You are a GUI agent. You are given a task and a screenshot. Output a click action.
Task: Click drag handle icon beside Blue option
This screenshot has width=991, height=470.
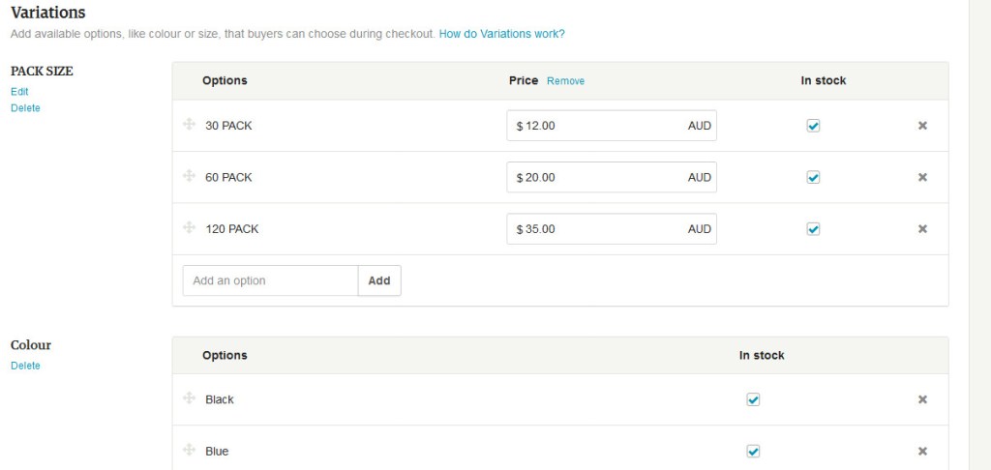190,451
